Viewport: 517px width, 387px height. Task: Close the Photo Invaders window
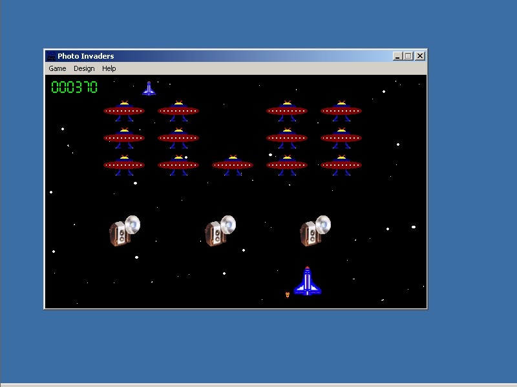coord(419,56)
